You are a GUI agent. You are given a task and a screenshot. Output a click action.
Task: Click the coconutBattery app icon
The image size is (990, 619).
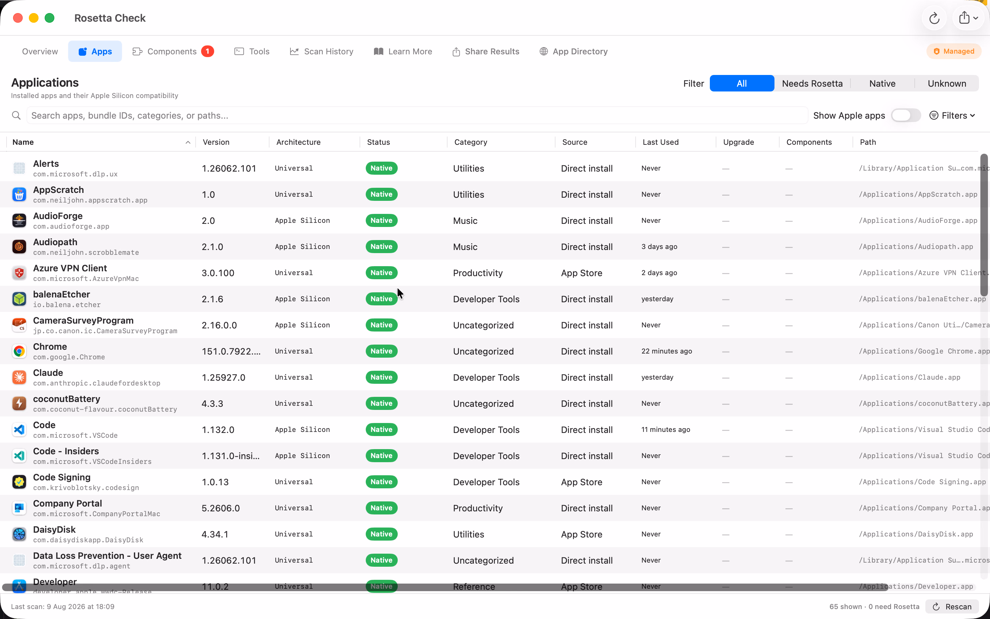click(x=19, y=404)
